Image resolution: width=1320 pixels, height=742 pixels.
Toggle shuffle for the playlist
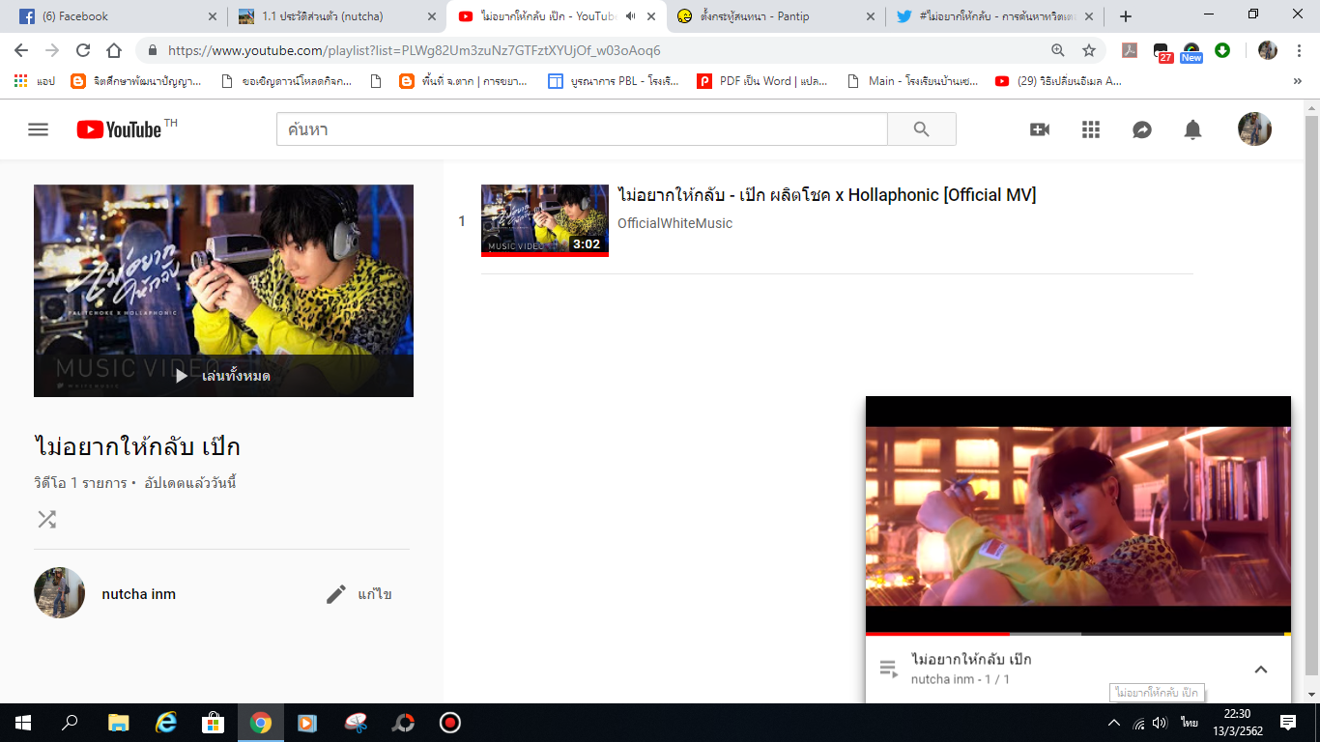pyautogui.click(x=46, y=520)
